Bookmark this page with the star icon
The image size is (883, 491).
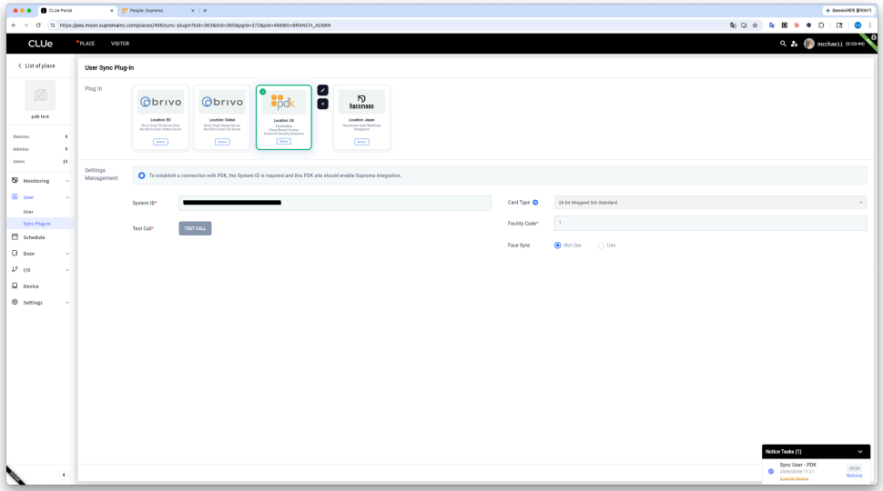pos(756,25)
